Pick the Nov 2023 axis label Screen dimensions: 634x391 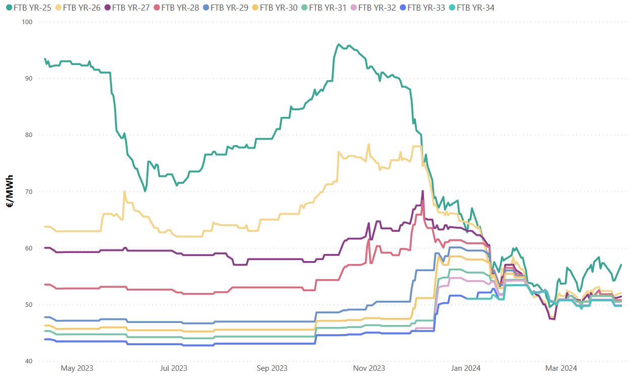point(369,368)
